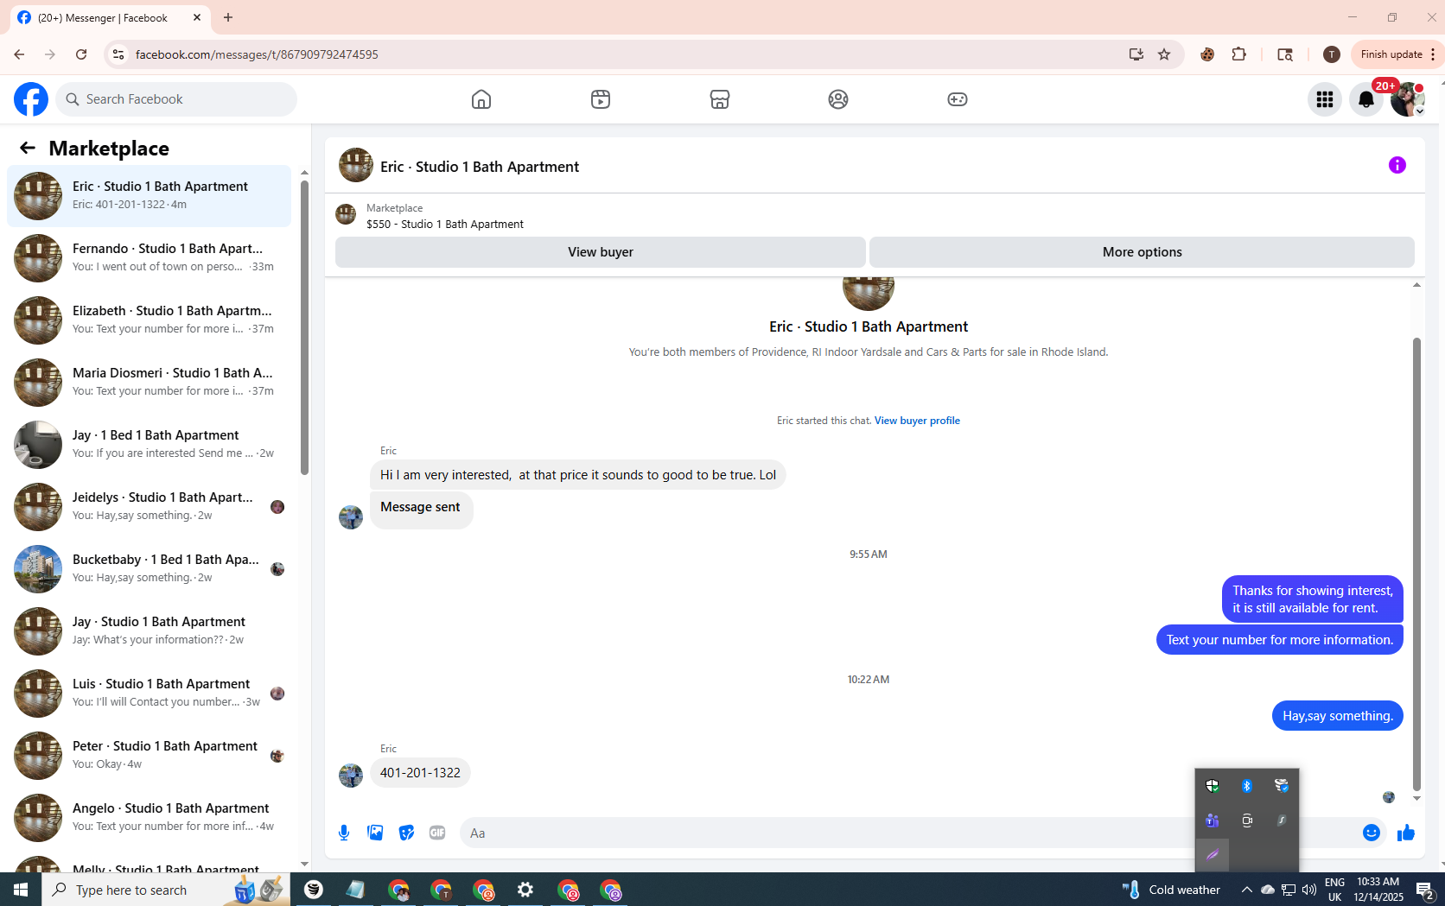The width and height of the screenshot is (1445, 906).
Task: Open Bucketbaby 1 Bed 1 Bath conversation
Action: (x=150, y=569)
